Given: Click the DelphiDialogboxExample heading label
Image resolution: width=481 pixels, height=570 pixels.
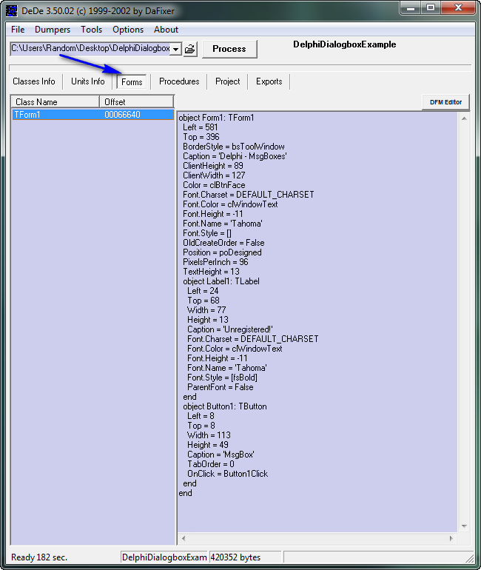Looking at the screenshot, I should [x=344, y=44].
